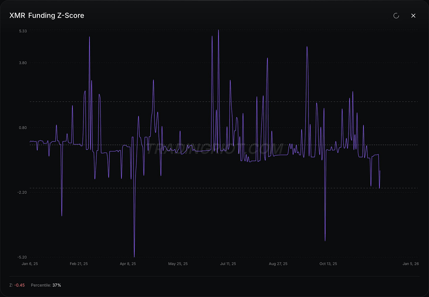The height and width of the screenshot is (297, 429).
Task: Click the Oct 13, 25 date label
Action: point(328,264)
